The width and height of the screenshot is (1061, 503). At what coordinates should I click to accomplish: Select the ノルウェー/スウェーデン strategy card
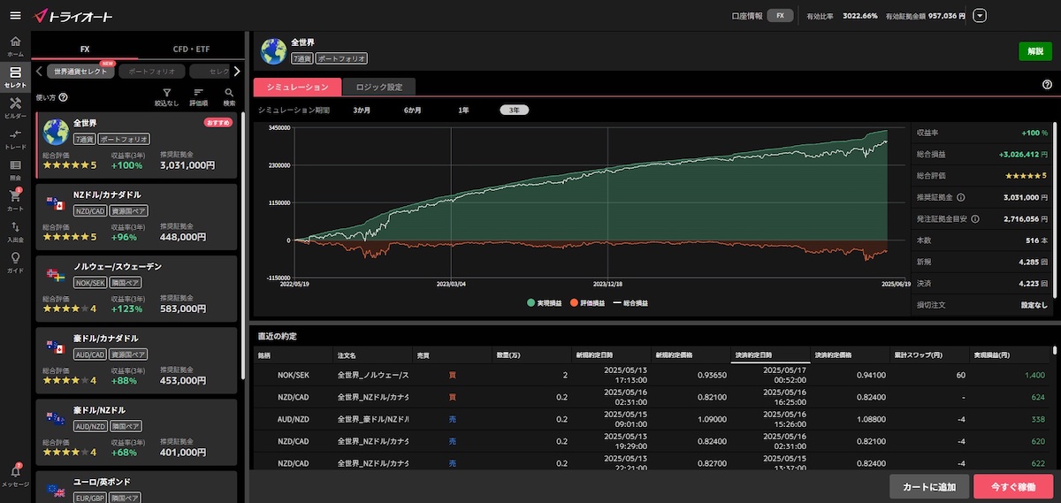pyautogui.click(x=137, y=287)
